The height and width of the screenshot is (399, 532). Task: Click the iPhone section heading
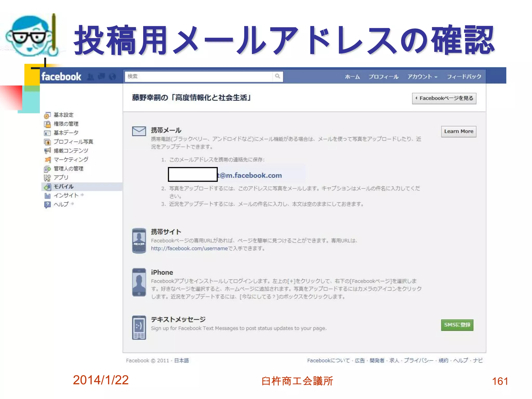click(x=162, y=272)
